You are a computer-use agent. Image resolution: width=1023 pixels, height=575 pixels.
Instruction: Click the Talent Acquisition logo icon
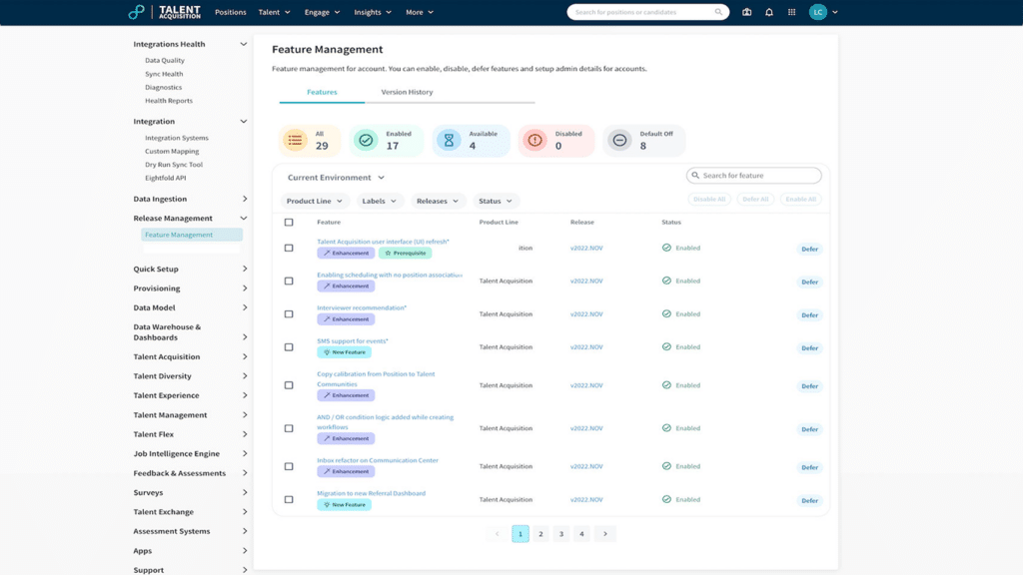click(136, 12)
